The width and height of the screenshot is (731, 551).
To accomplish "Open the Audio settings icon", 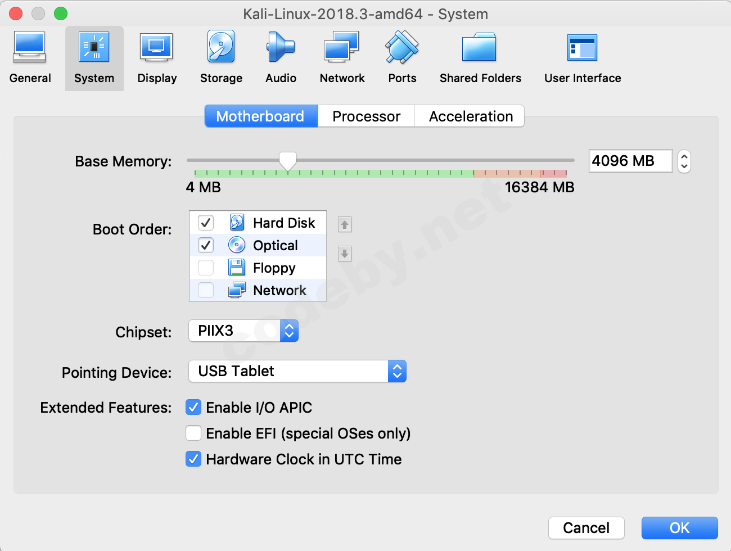I will tap(281, 47).
